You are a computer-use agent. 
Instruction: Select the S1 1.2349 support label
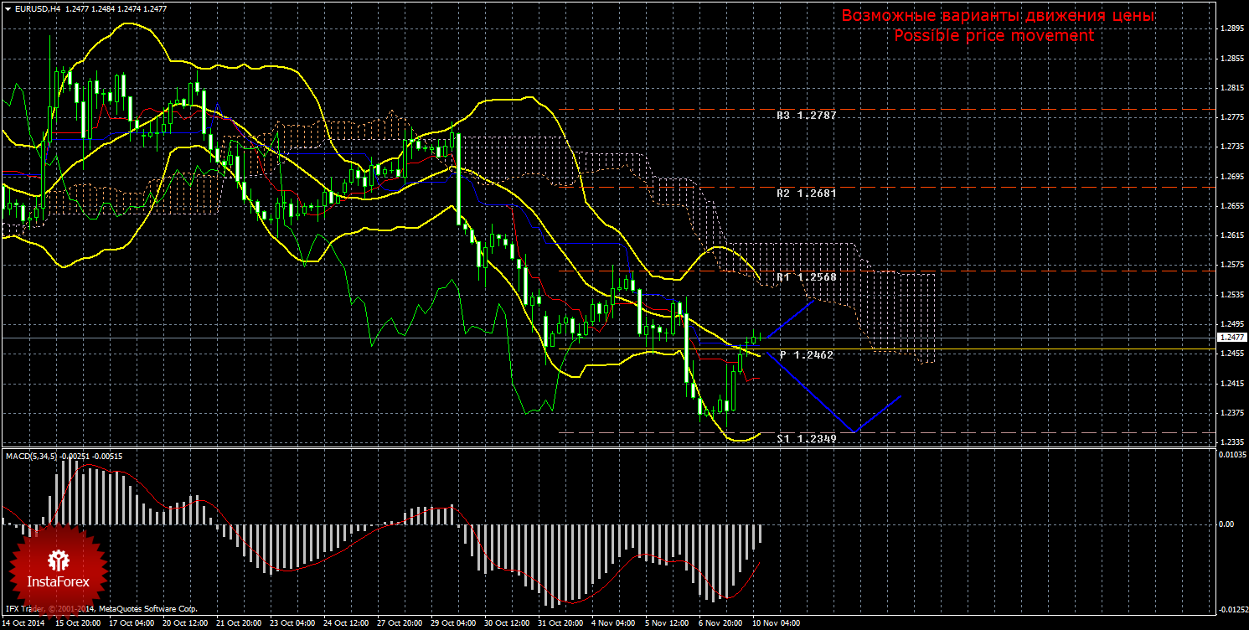[806, 438]
